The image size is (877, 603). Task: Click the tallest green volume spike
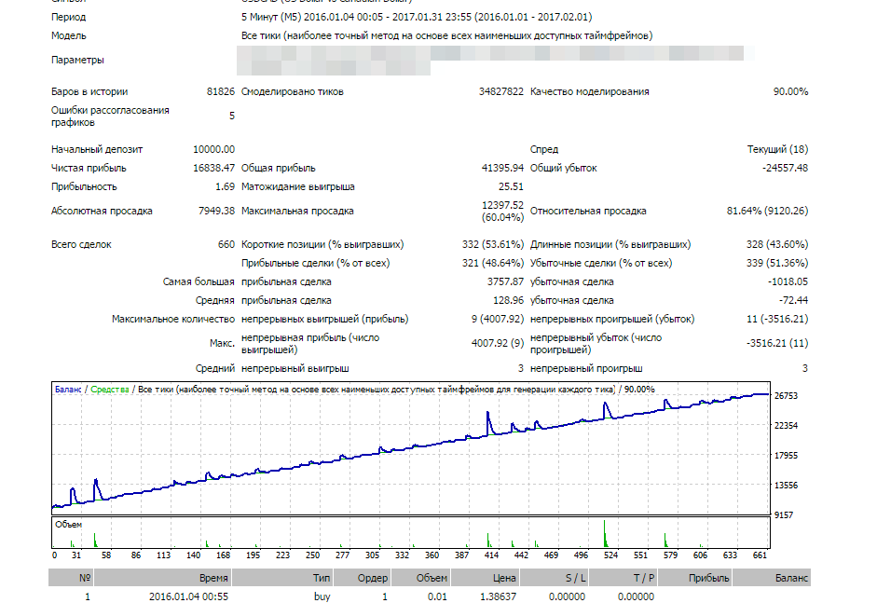coord(604,534)
